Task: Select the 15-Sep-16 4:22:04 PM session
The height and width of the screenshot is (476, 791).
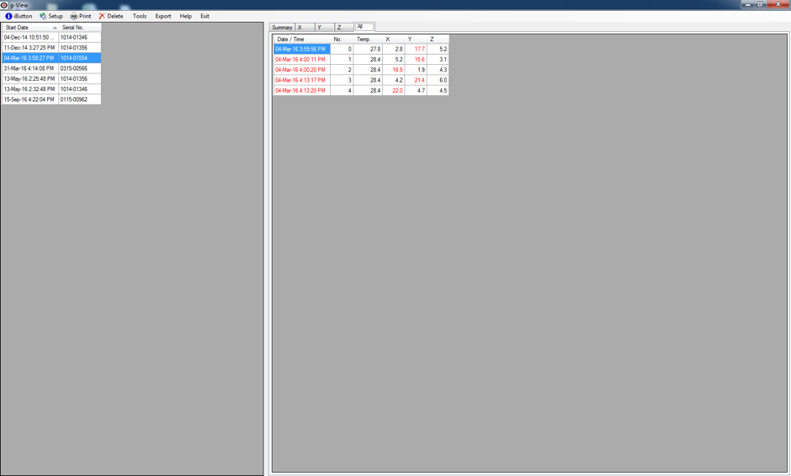Action: 29,99
